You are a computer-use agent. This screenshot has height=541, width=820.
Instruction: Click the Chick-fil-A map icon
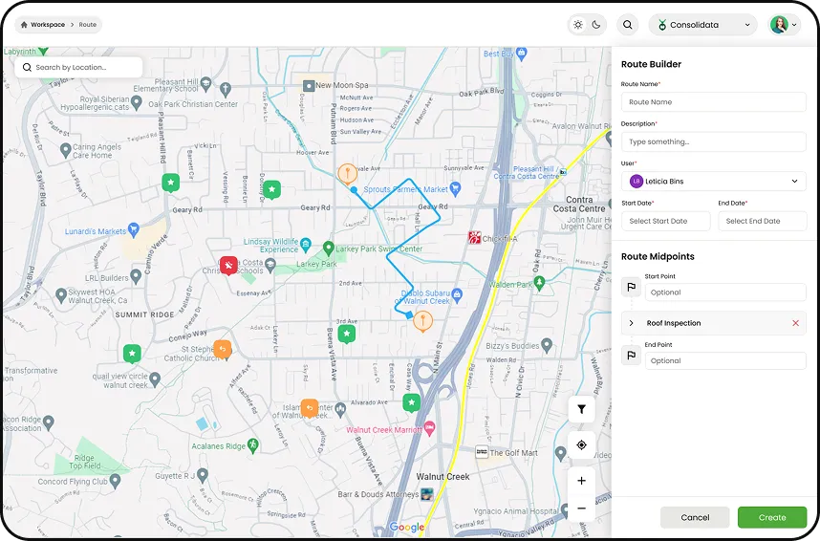(474, 238)
